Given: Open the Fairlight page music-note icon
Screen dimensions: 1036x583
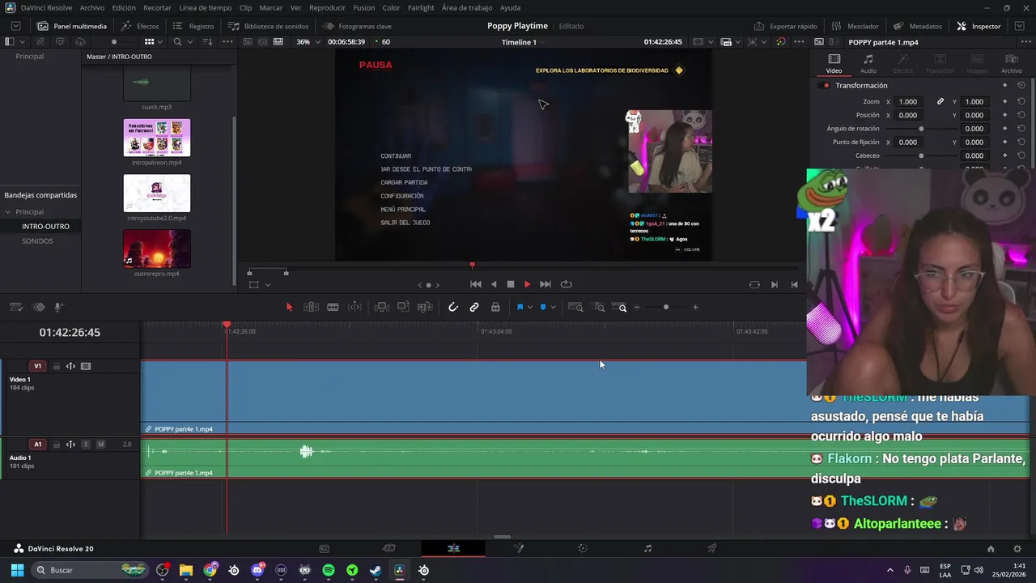Looking at the screenshot, I should (x=647, y=548).
